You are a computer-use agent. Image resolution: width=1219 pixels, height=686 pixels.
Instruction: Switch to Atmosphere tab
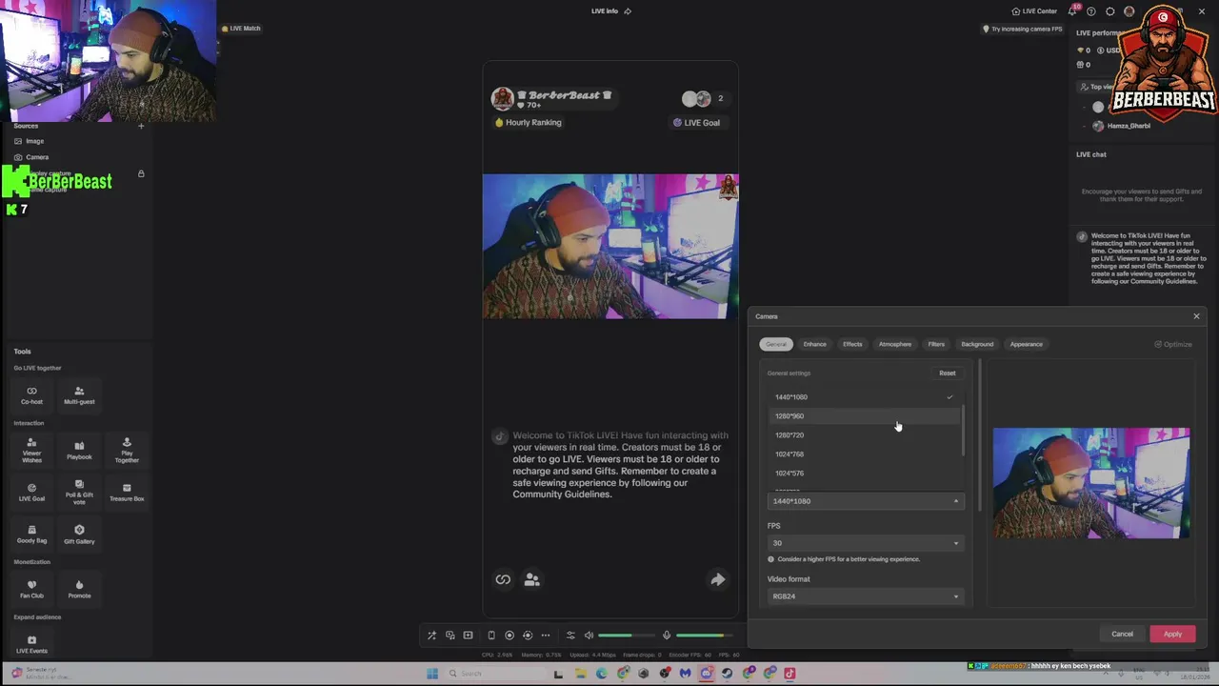pyautogui.click(x=895, y=344)
